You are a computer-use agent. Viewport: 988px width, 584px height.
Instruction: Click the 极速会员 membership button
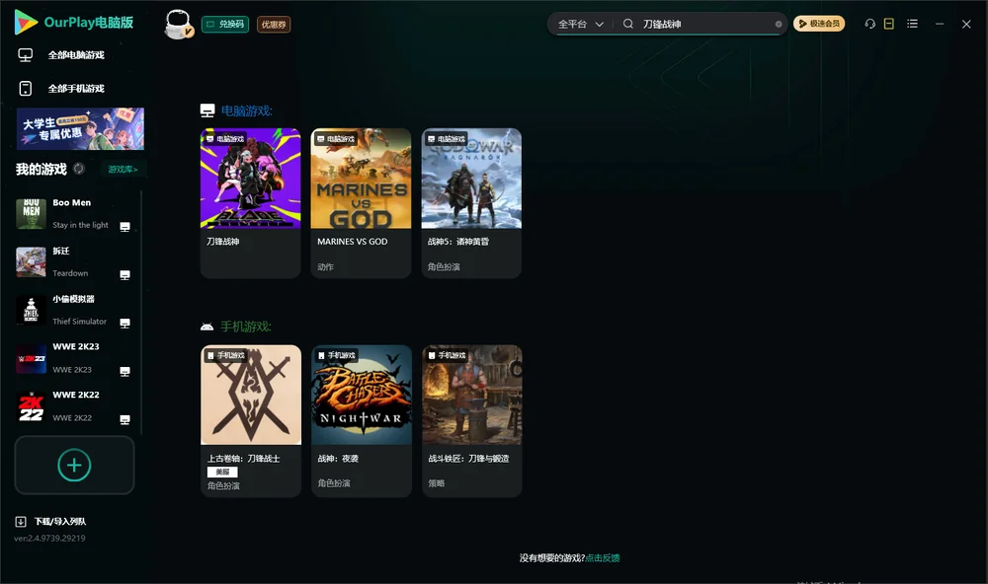tap(819, 24)
